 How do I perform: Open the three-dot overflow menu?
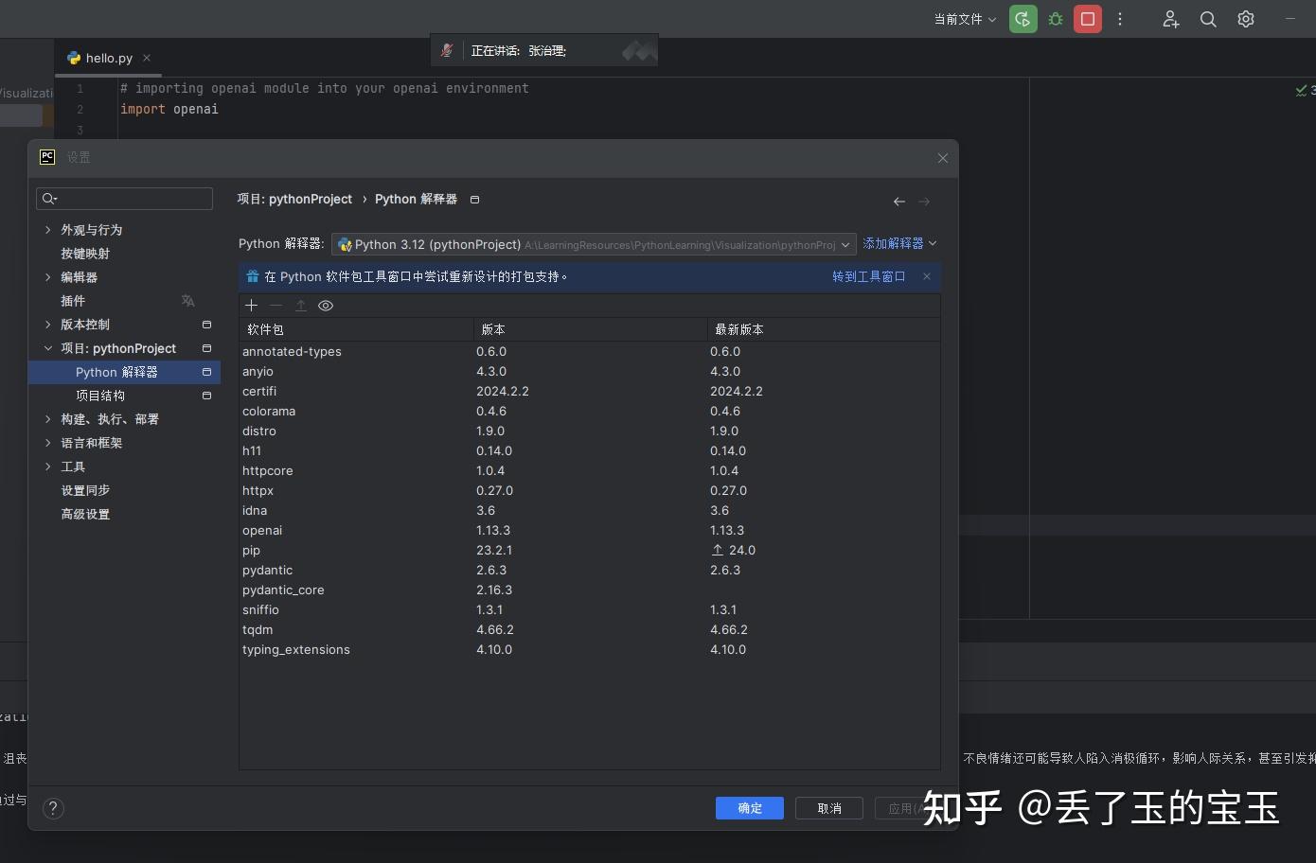click(x=1120, y=19)
